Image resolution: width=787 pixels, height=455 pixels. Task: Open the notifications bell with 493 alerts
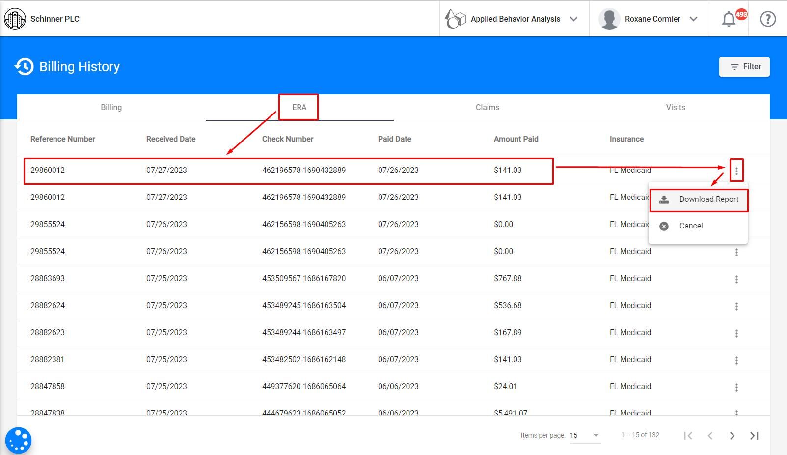coord(729,18)
